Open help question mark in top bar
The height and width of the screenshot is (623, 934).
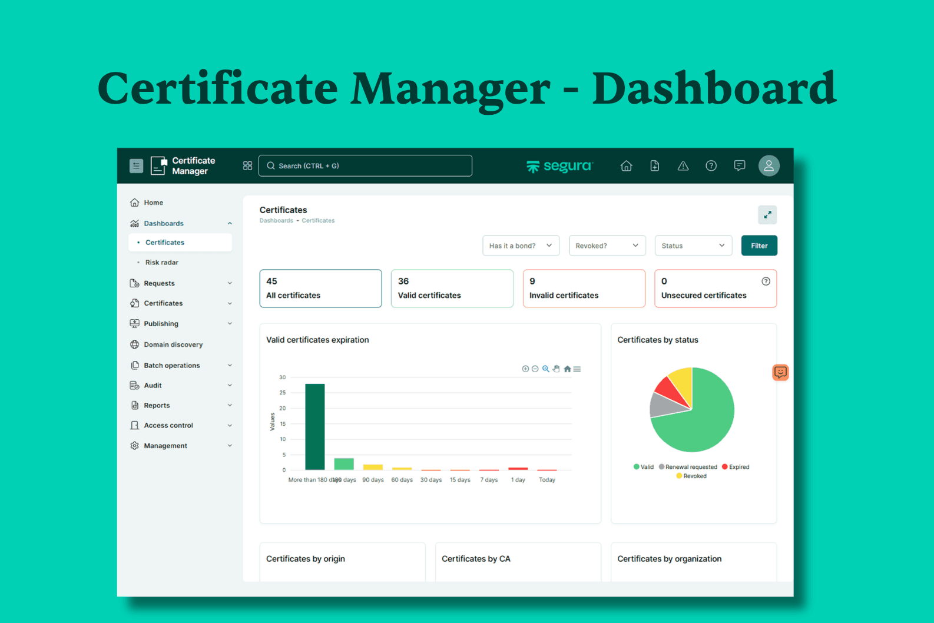click(x=711, y=166)
